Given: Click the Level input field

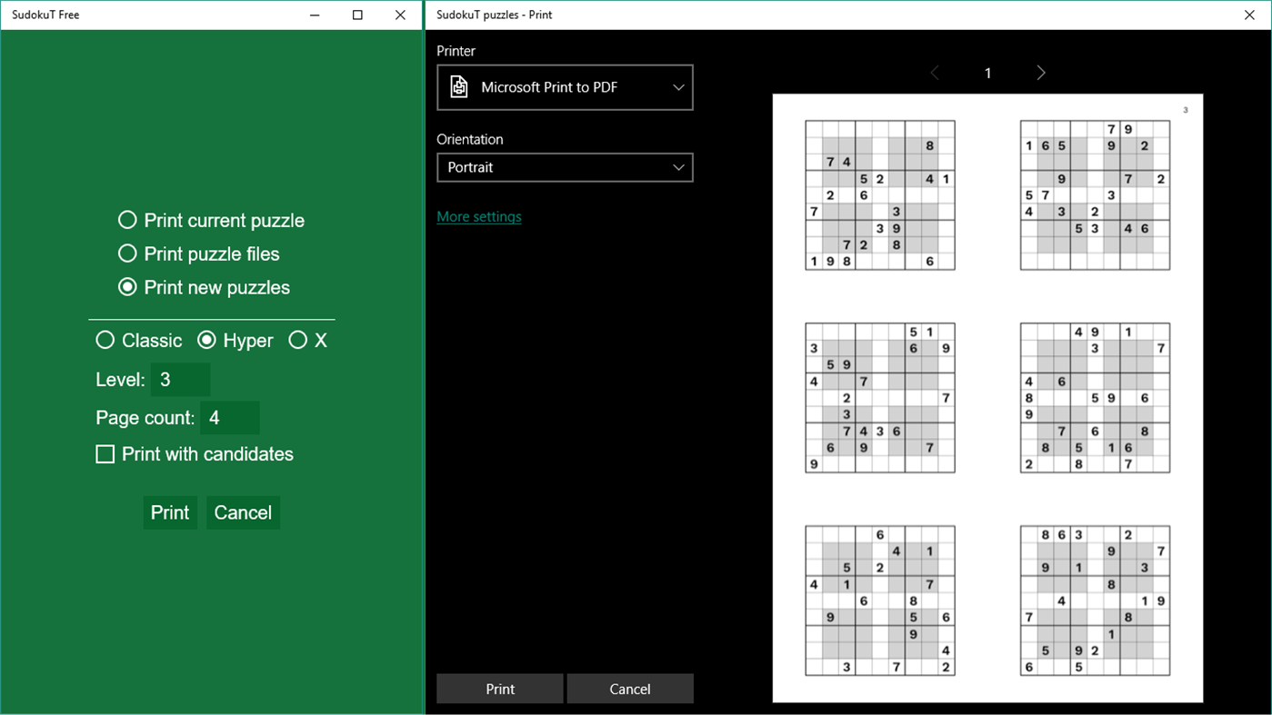Looking at the screenshot, I should click(180, 380).
